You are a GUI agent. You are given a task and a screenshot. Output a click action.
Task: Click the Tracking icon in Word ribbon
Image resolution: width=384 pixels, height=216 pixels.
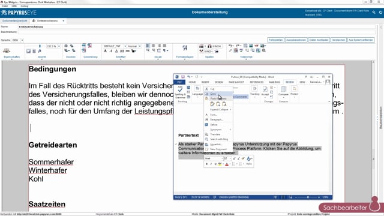(254, 89)
